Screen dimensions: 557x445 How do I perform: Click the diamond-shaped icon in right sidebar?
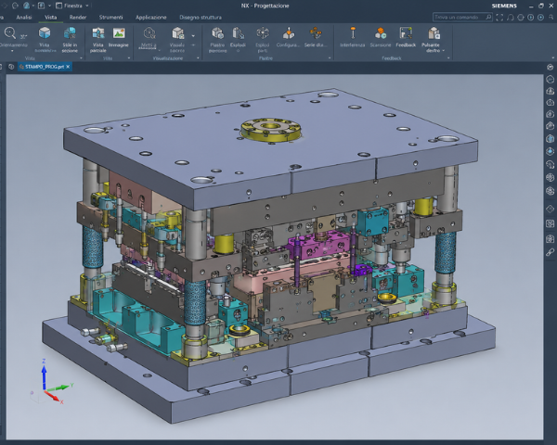pos(550,209)
